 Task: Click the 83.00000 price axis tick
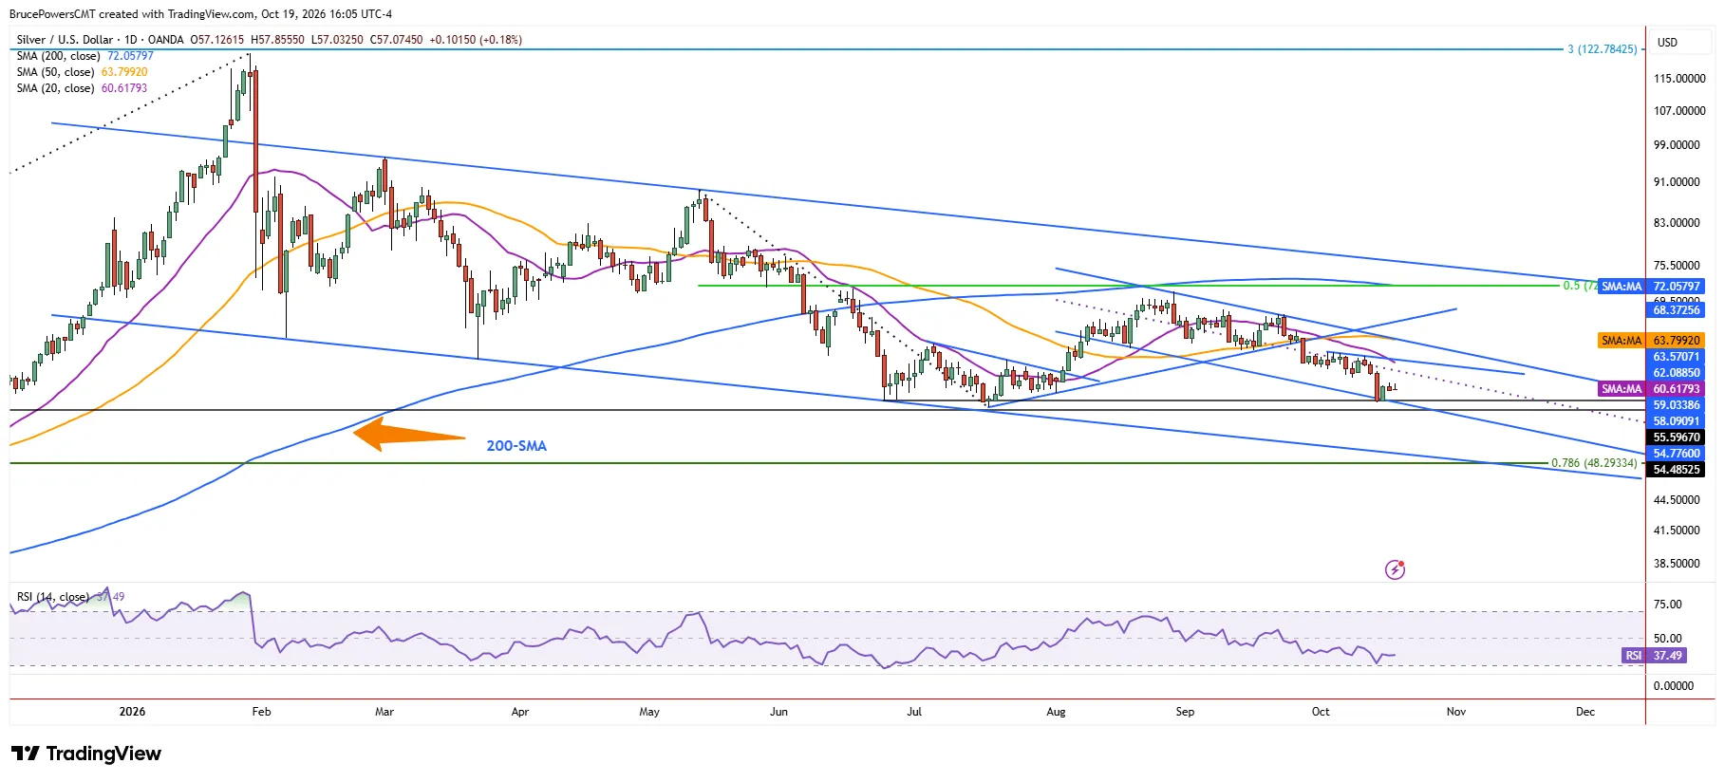pyautogui.click(x=1677, y=223)
